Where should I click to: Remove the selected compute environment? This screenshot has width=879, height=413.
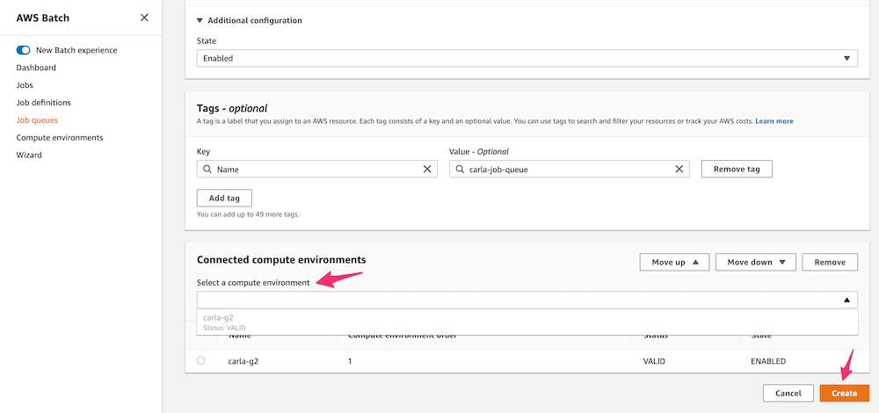[x=830, y=262]
